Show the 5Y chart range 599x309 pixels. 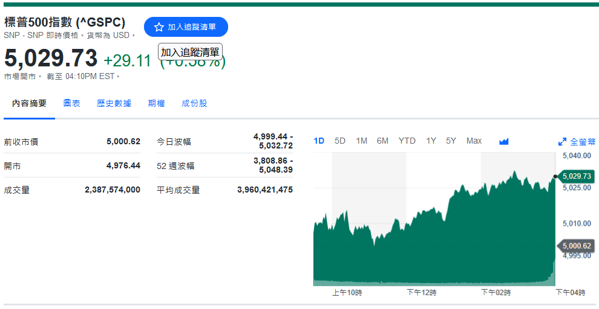pos(451,141)
